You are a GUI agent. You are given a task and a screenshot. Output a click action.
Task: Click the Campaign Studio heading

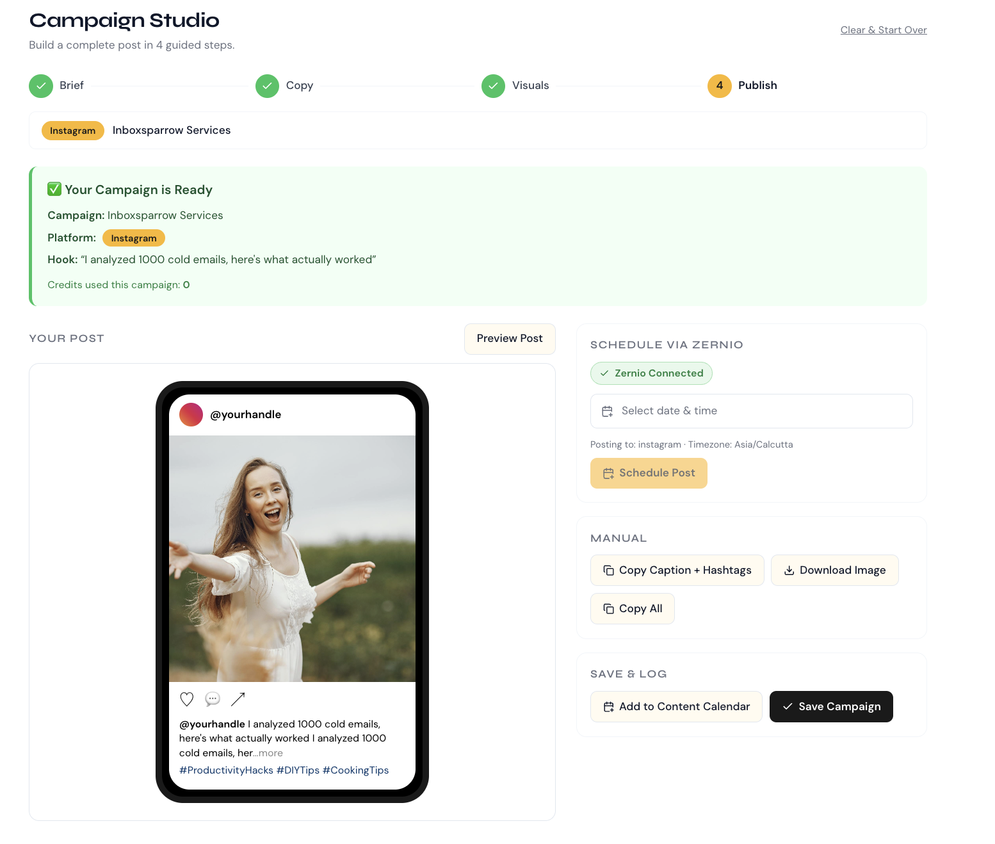[x=124, y=20]
